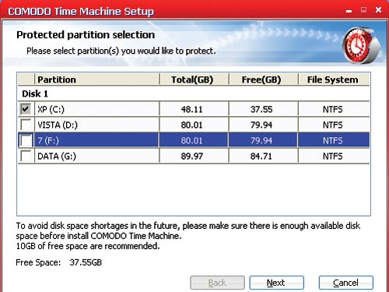Click the NTFS cell in VISTA (D:) row
Screen dimensions: 389x292
(333, 125)
